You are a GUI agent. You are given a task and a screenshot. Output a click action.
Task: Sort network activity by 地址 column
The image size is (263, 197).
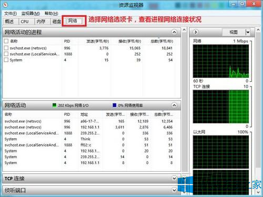84,115
